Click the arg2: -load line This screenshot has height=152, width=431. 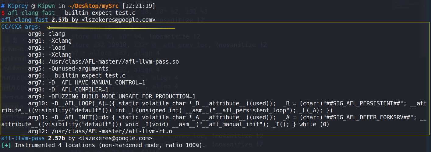click(x=46, y=48)
